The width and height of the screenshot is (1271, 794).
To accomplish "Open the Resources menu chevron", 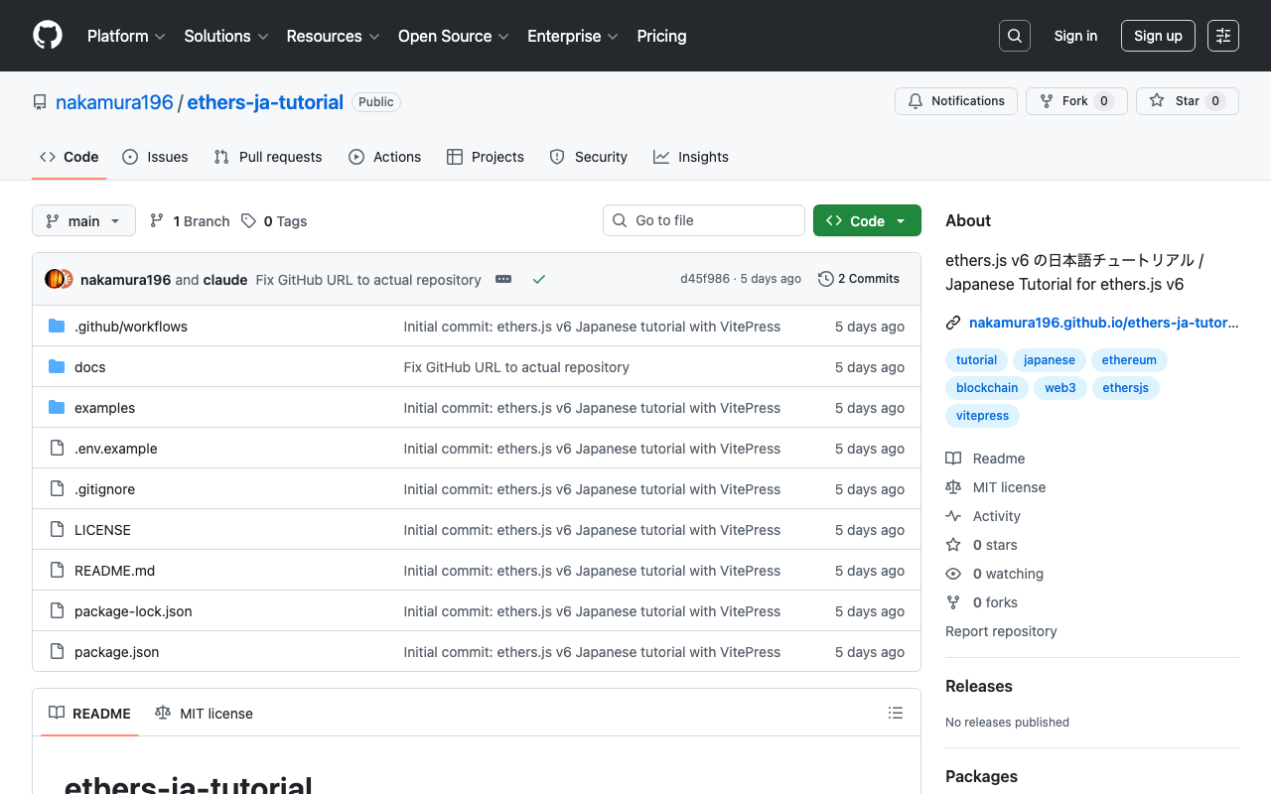I will [375, 37].
